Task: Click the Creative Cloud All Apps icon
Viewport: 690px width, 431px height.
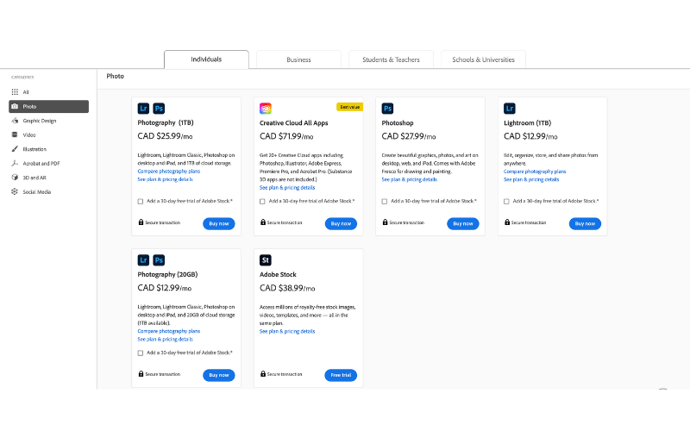Action: 266,109
